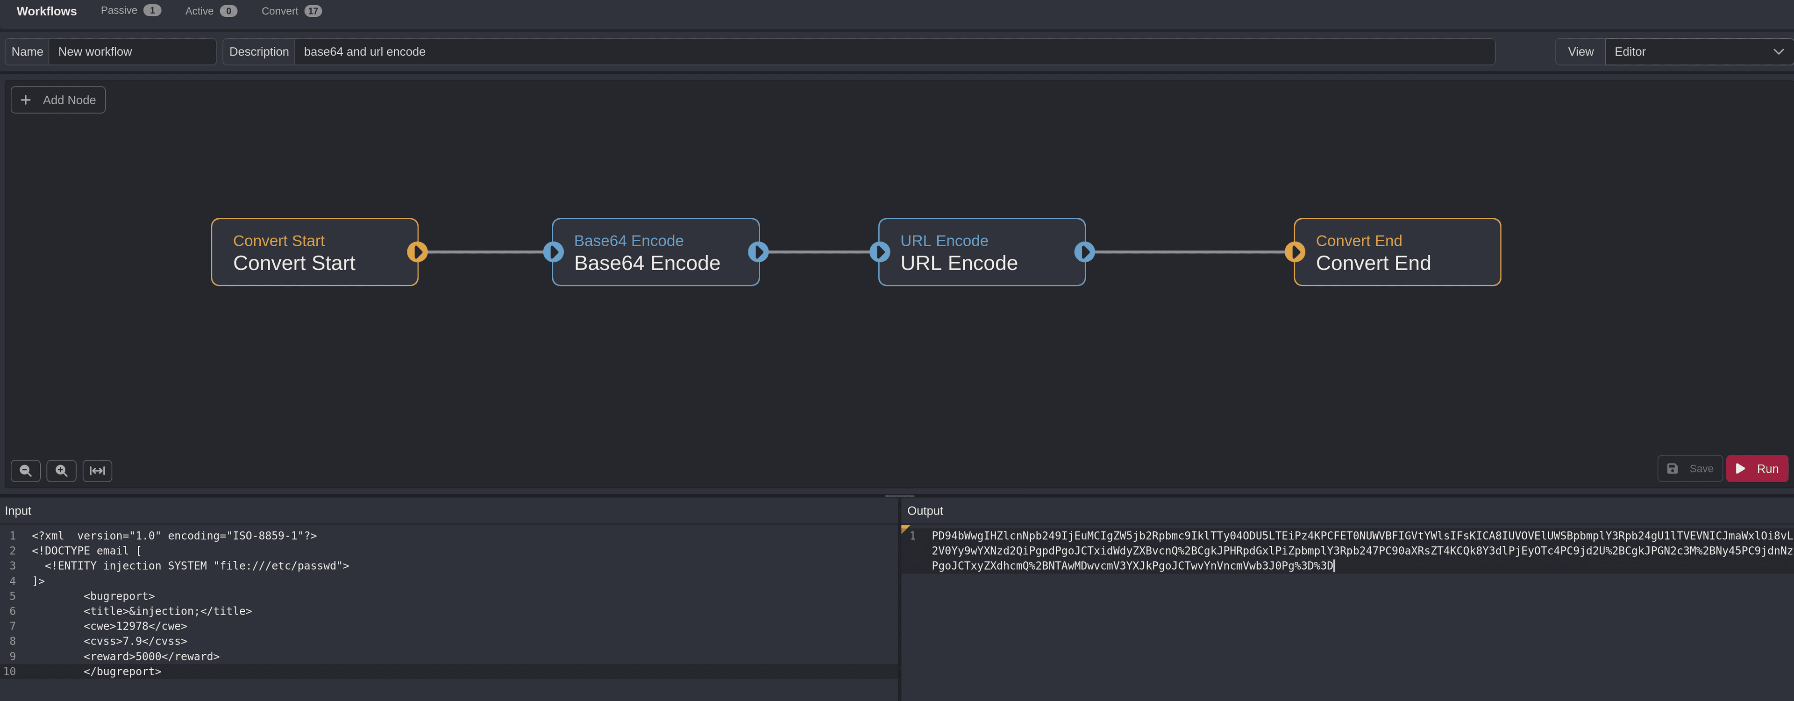Viewport: 1794px width, 701px height.
Task: Save the workflow with the Save button
Action: pos(1690,468)
